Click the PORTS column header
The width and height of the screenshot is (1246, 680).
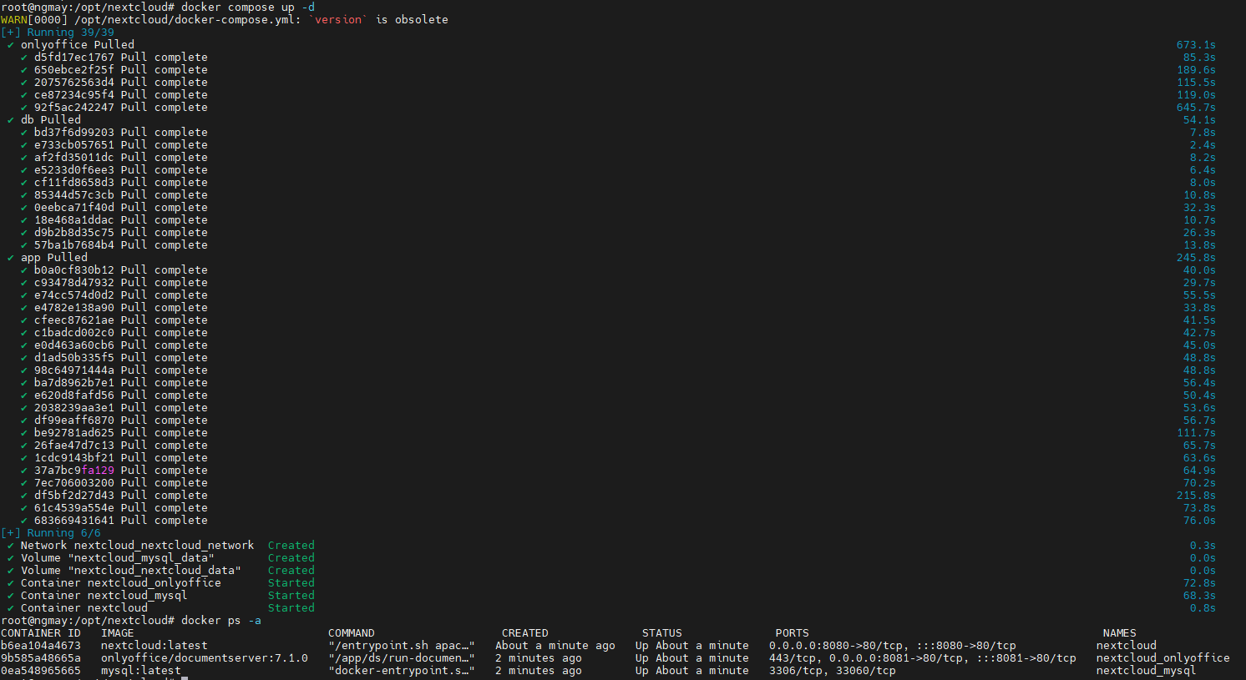(793, 632)
